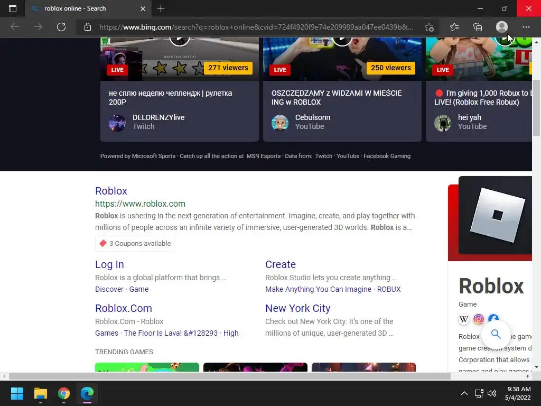Click the horizontal scrollbar right arrow
The height and width of the screenshot is (406, 541).
click(x=528, y=376)
